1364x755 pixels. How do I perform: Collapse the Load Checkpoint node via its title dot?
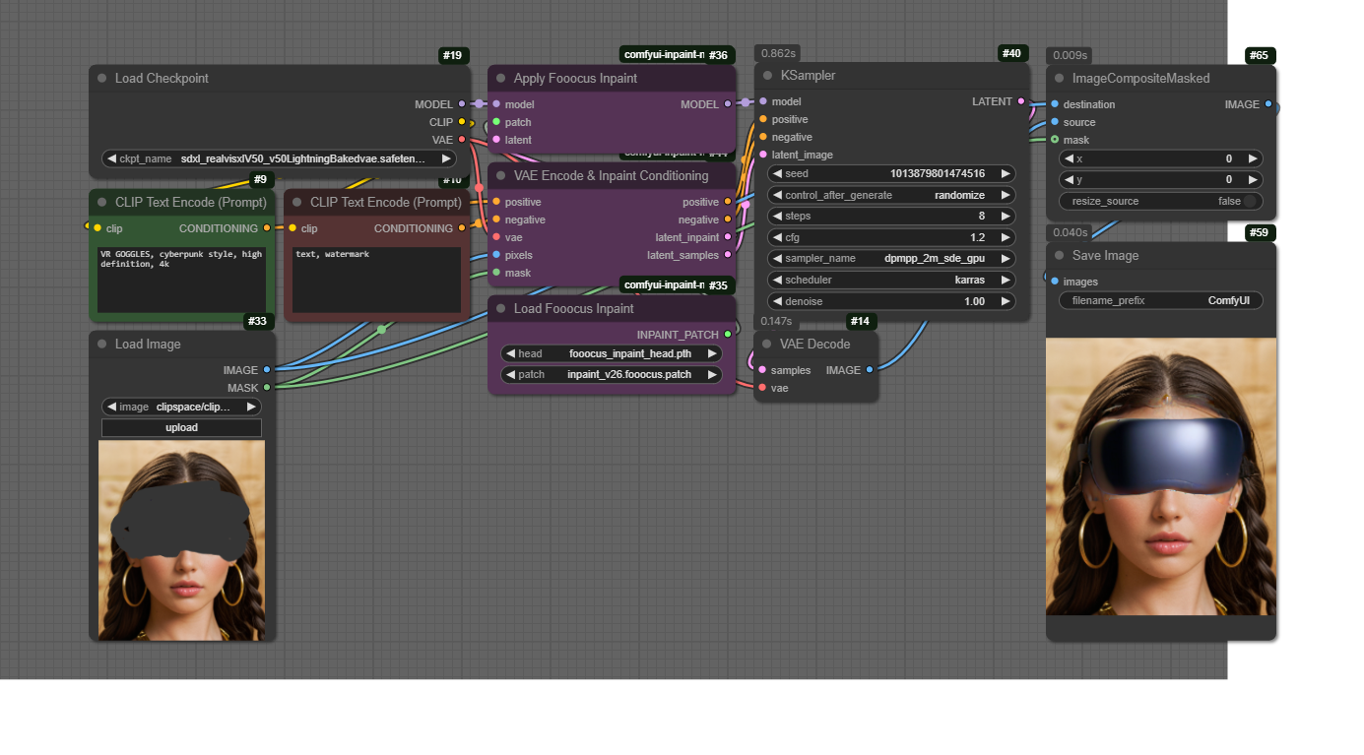click(x=102, y=79)
